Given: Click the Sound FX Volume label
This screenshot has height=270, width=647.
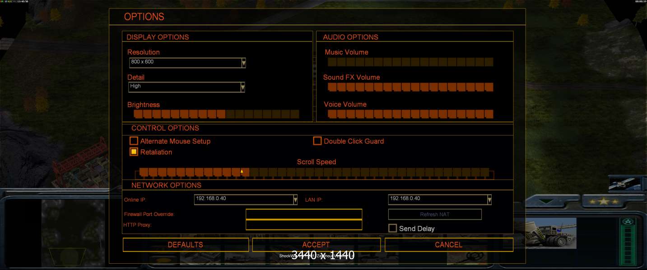Looking at the screenshot, I should (352, 77).
